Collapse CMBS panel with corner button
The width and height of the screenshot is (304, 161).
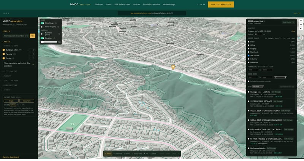click(294, 22)
